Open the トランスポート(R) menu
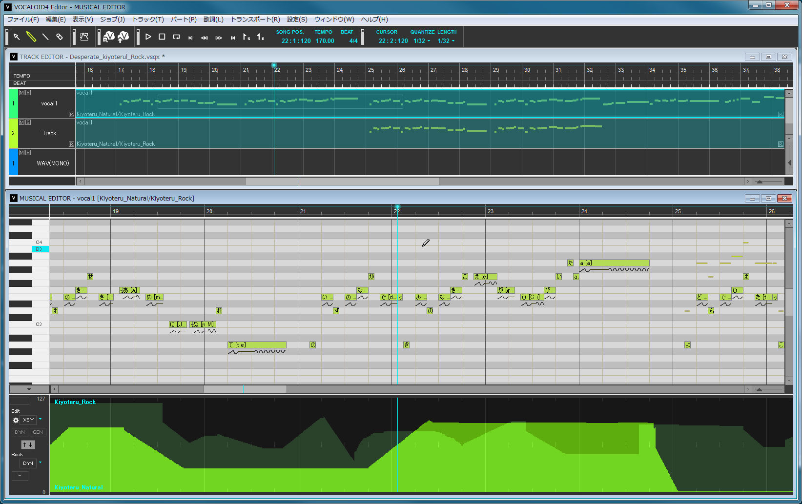Image resolution: width=802 pixels, height=504 pixels. (x=255, y=20)
